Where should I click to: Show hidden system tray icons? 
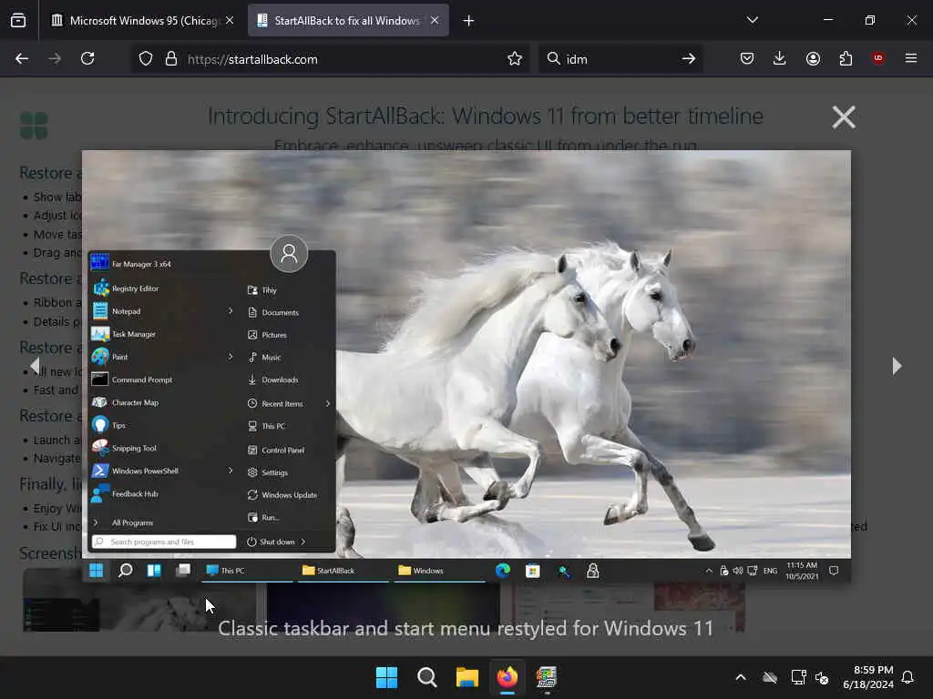[741, 677]
